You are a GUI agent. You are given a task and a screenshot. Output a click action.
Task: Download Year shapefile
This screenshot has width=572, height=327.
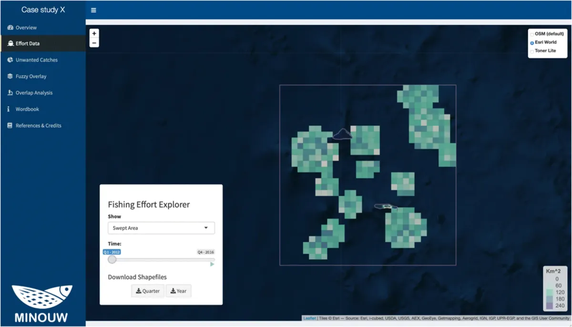click(x=178, y=291)
